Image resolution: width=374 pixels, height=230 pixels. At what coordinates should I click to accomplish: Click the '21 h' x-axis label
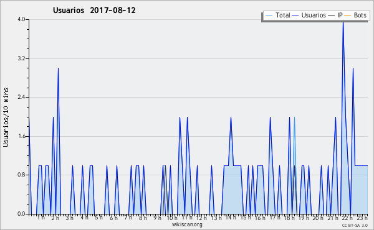click(333, 218)
